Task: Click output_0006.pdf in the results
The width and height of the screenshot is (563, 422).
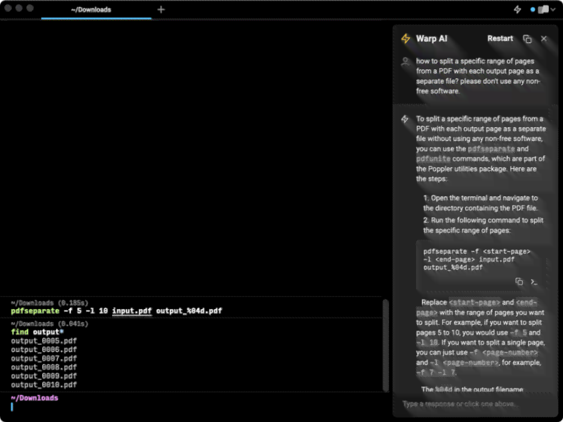Action: tap(44, 349)
